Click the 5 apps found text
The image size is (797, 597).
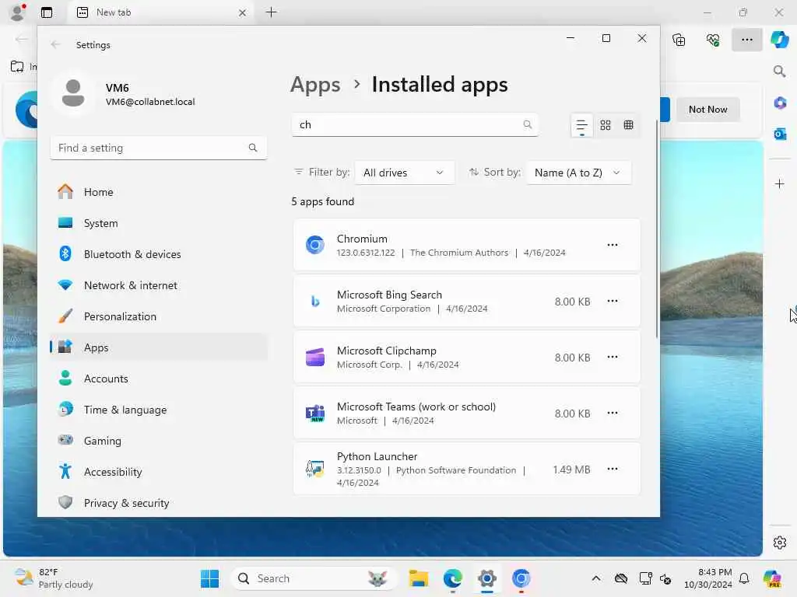(322, 201)
